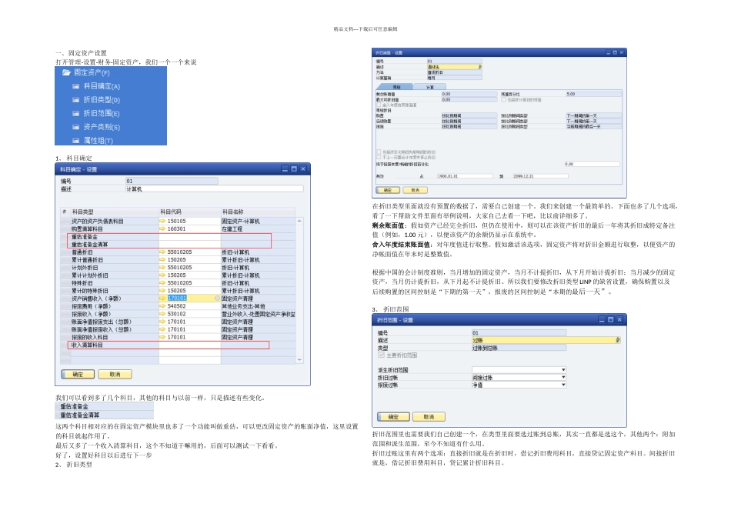Click start date field 1900.01.01
Image resolution: width=731 pixels, height=517 pixels.
click(x=465, y=176)
